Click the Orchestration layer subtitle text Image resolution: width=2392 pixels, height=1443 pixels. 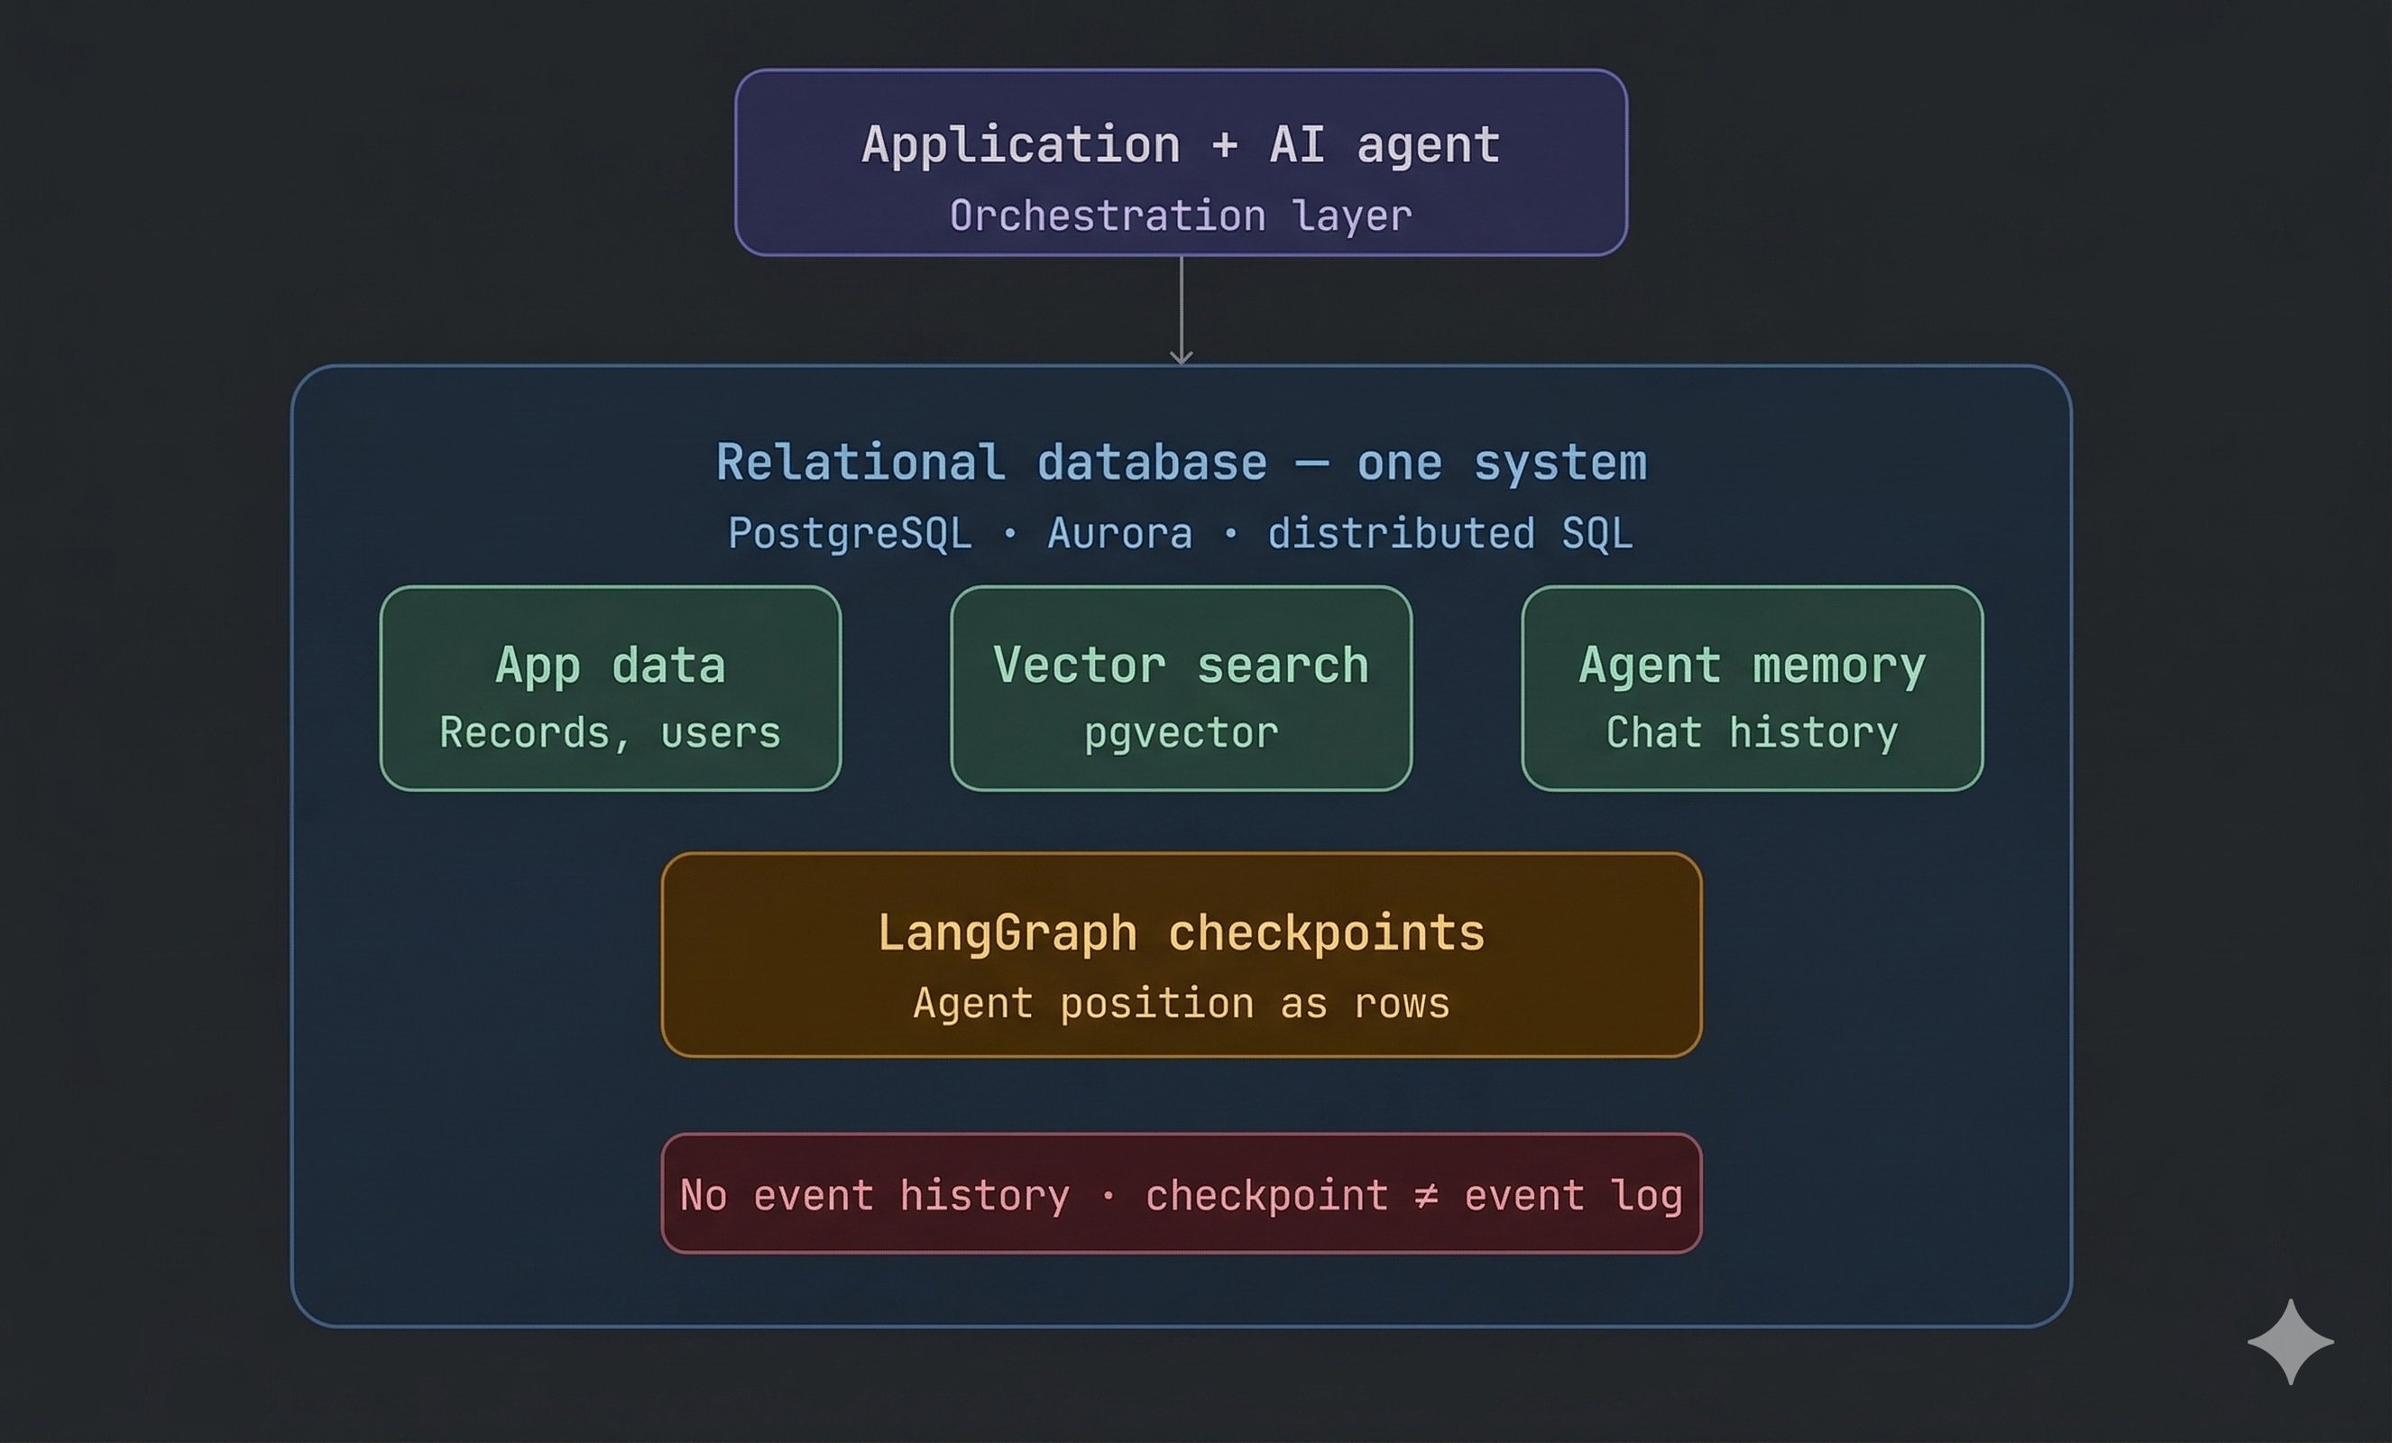click(x=1181, y=216)
